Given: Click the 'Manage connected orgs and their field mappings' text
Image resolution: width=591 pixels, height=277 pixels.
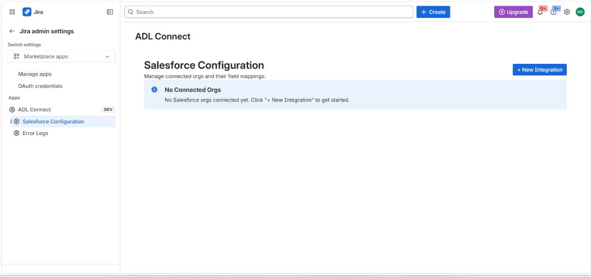Looking at the screenshot, I should (205, 76).
